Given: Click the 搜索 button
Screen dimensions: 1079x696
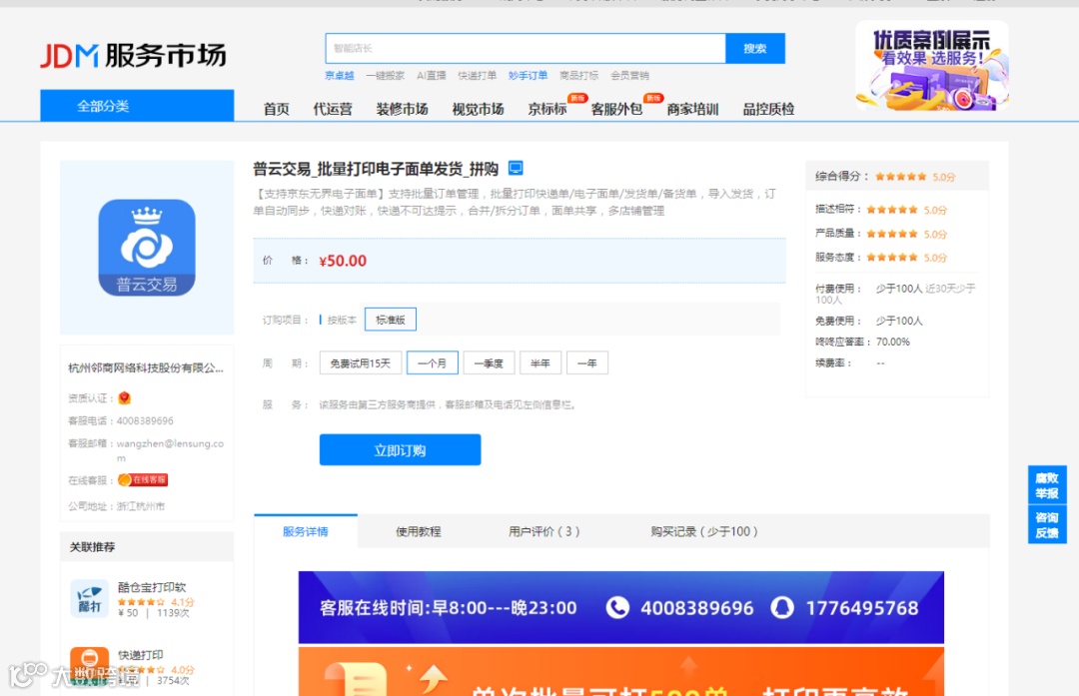Looking at the screenshot, I should (755, 48).
